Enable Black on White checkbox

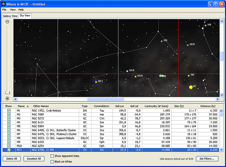click(52, 162)
